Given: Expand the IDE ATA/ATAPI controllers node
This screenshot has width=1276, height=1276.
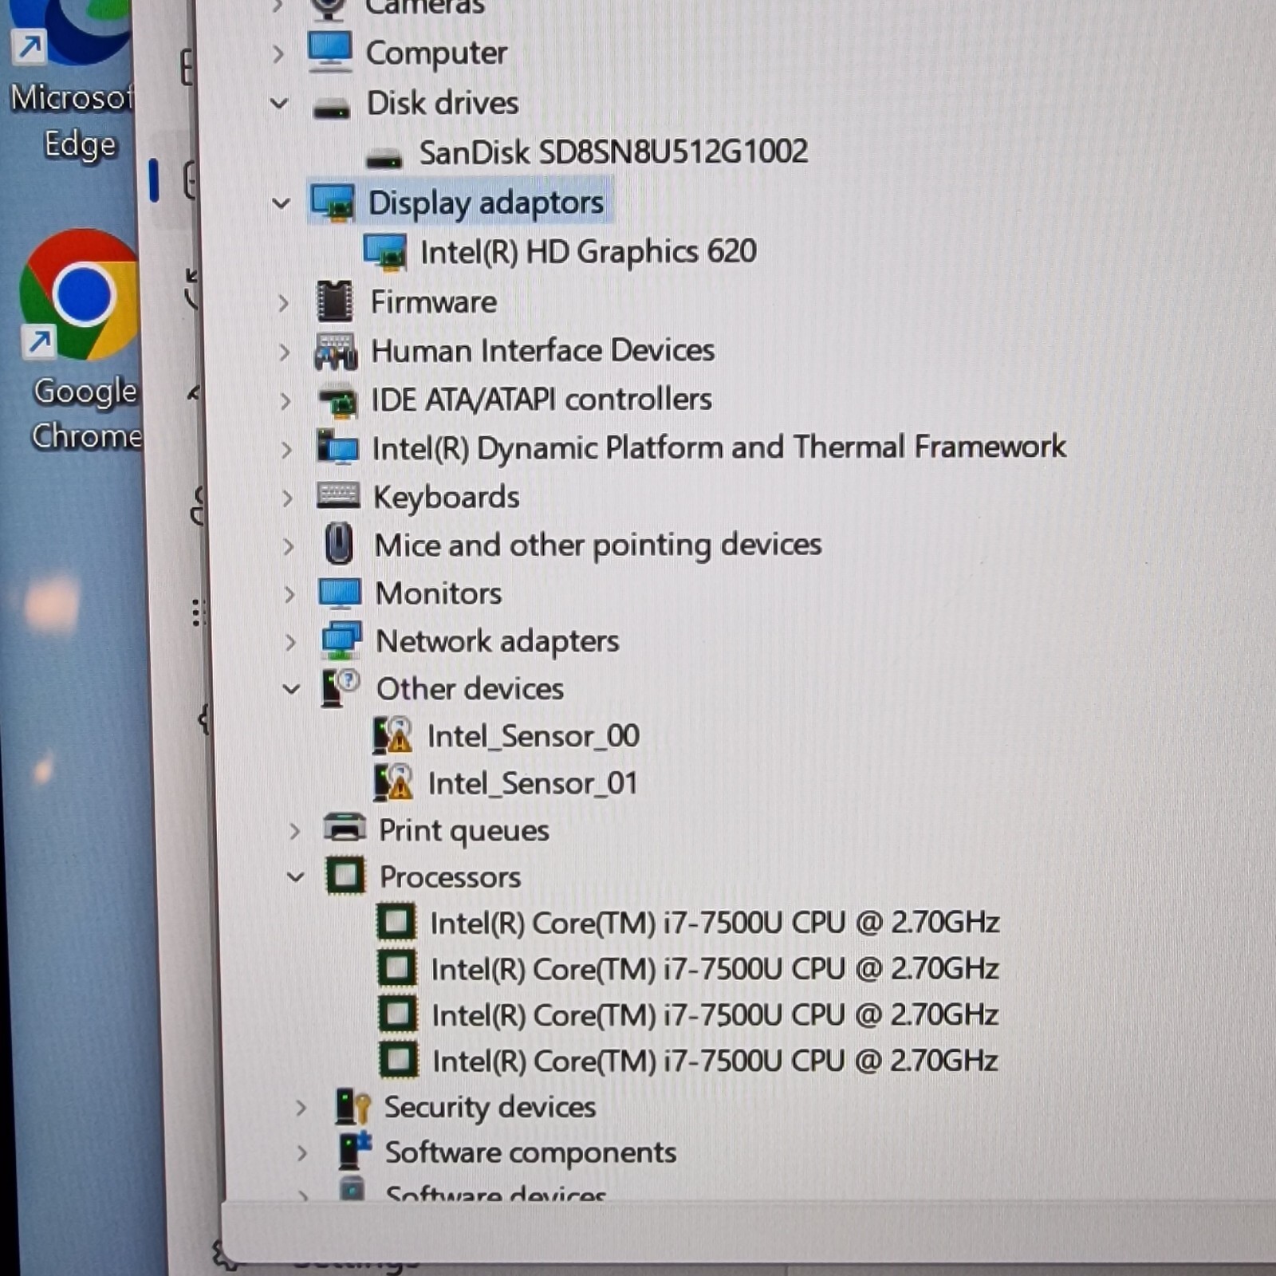Looking at the screenshot, I should point(286,400).
